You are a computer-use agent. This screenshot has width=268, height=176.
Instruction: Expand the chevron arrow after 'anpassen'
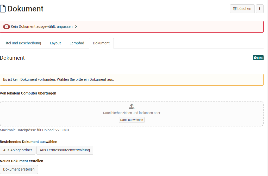click(x=76, y=26)
